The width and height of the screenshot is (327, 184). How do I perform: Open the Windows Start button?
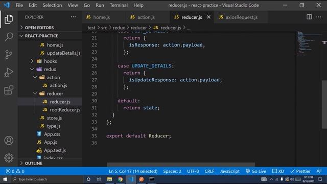tap(5, 179)
